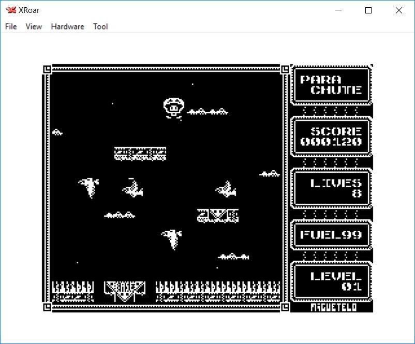Image resolution: width=415 pixels, height=344 pixels.
Task: Open the File menu
Action: [11, 26]
